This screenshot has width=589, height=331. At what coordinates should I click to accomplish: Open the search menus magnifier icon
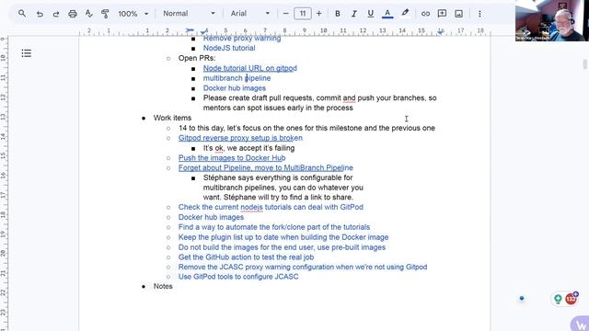(22, 14)
